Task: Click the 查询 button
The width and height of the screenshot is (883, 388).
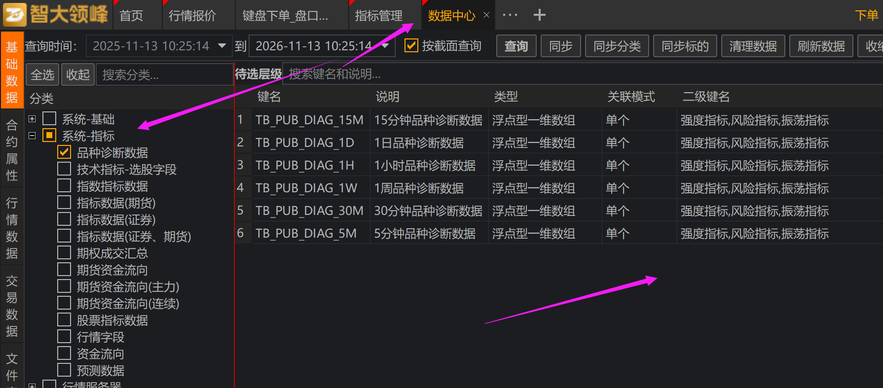Action: coord(516,46)
